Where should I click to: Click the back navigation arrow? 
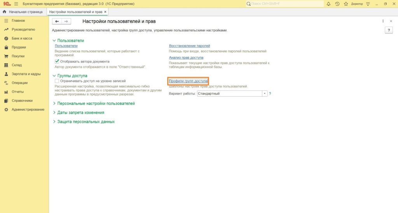pyautogui.click(x=57, y=21)
